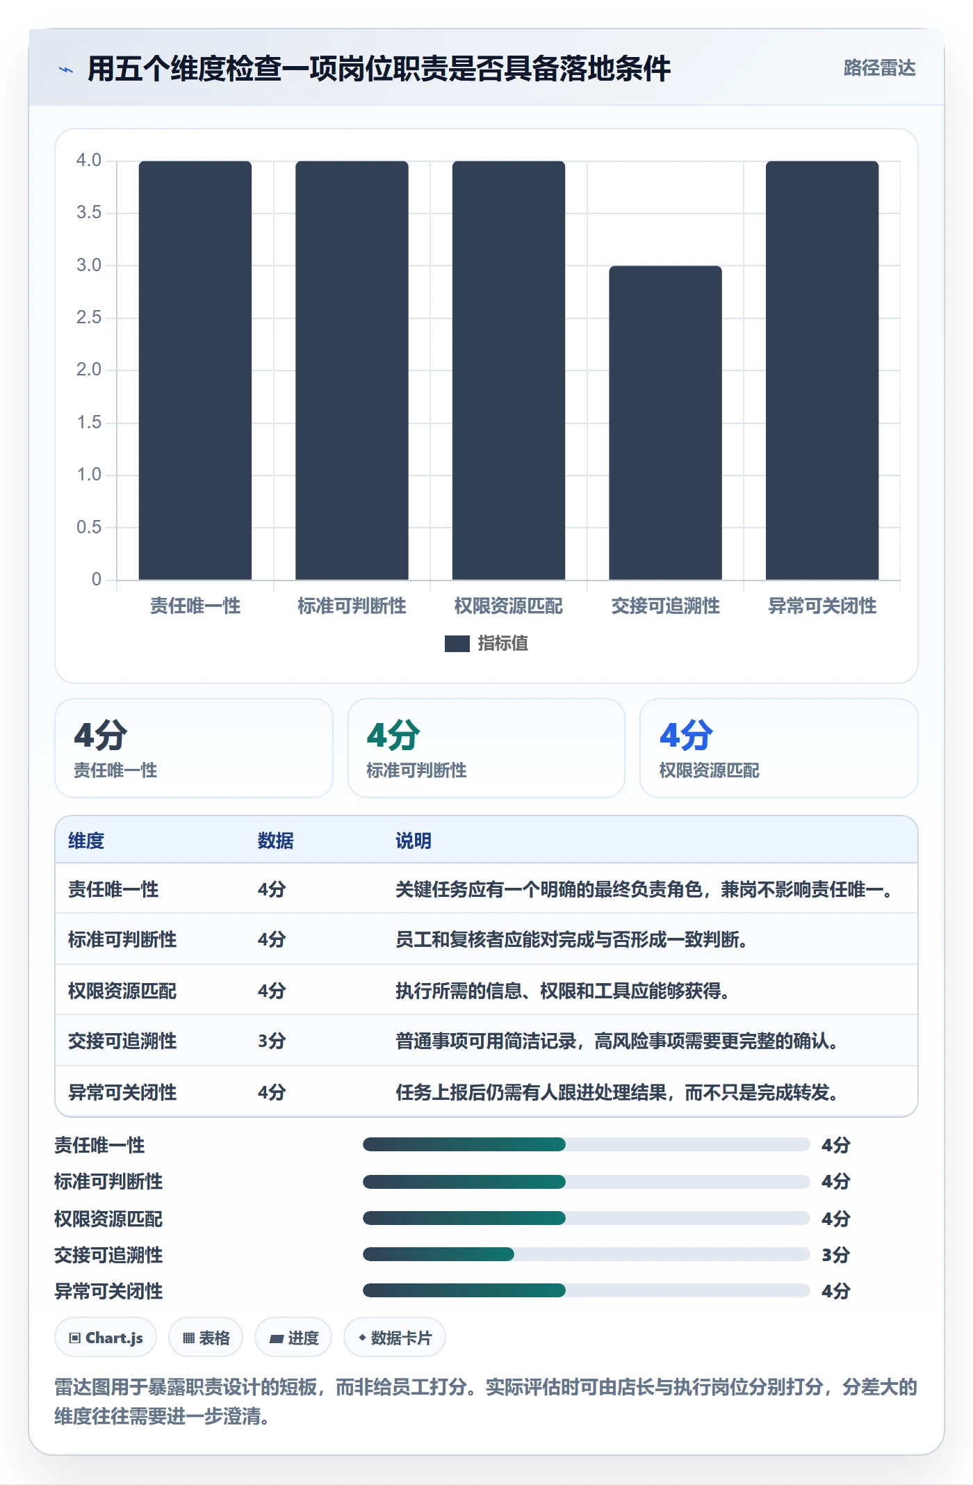
Task: Click the 权限资源匹配 bar in chart
Action: (x=509, y=371)
